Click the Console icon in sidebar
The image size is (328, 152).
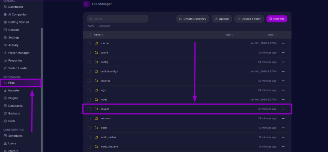click(5, 30)
